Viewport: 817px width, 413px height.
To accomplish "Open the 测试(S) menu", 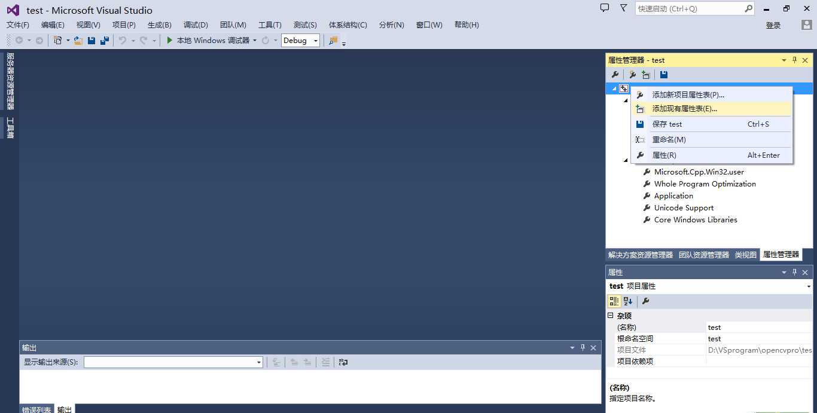I will 305,25.
